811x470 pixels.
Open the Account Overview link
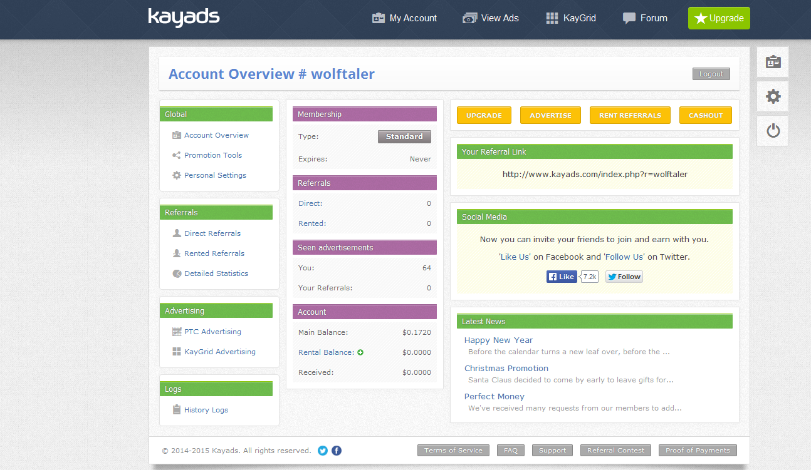coord(216,135)
